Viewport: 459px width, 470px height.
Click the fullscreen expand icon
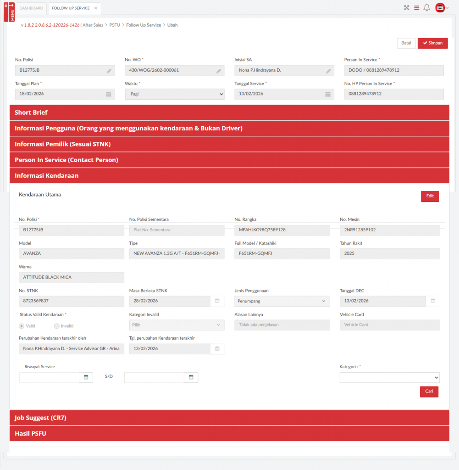tap(406, 8)
